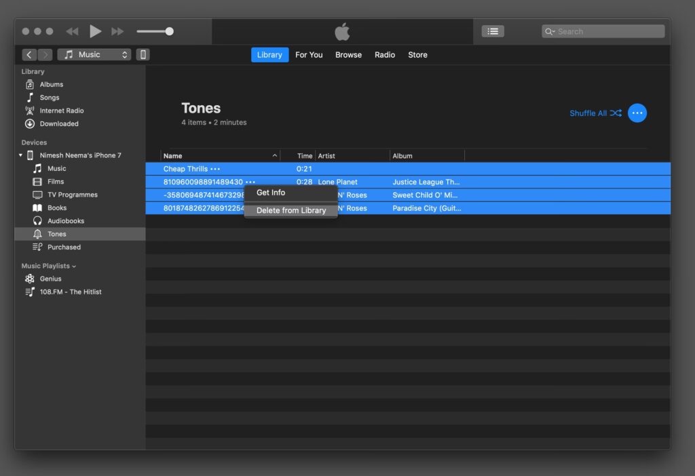Click the rewind previous track icon
Viewport: 695px width, 476px height.
pos(72,31)
